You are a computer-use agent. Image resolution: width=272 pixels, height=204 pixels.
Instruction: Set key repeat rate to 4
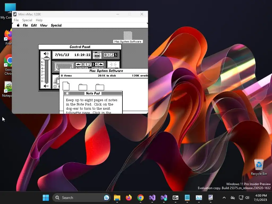pyautogui.click(x=97, y=65)
